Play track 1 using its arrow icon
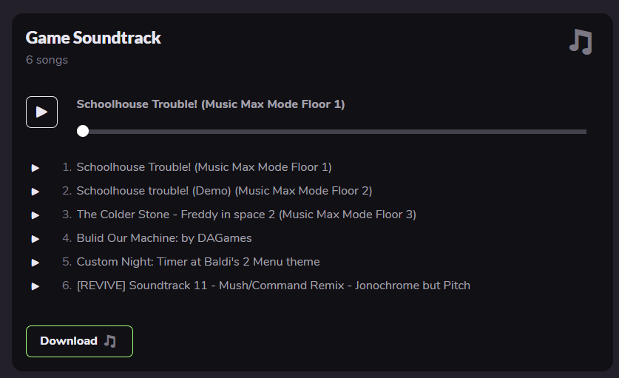Screen dimensions: 619x378 (x=35, y=168)
